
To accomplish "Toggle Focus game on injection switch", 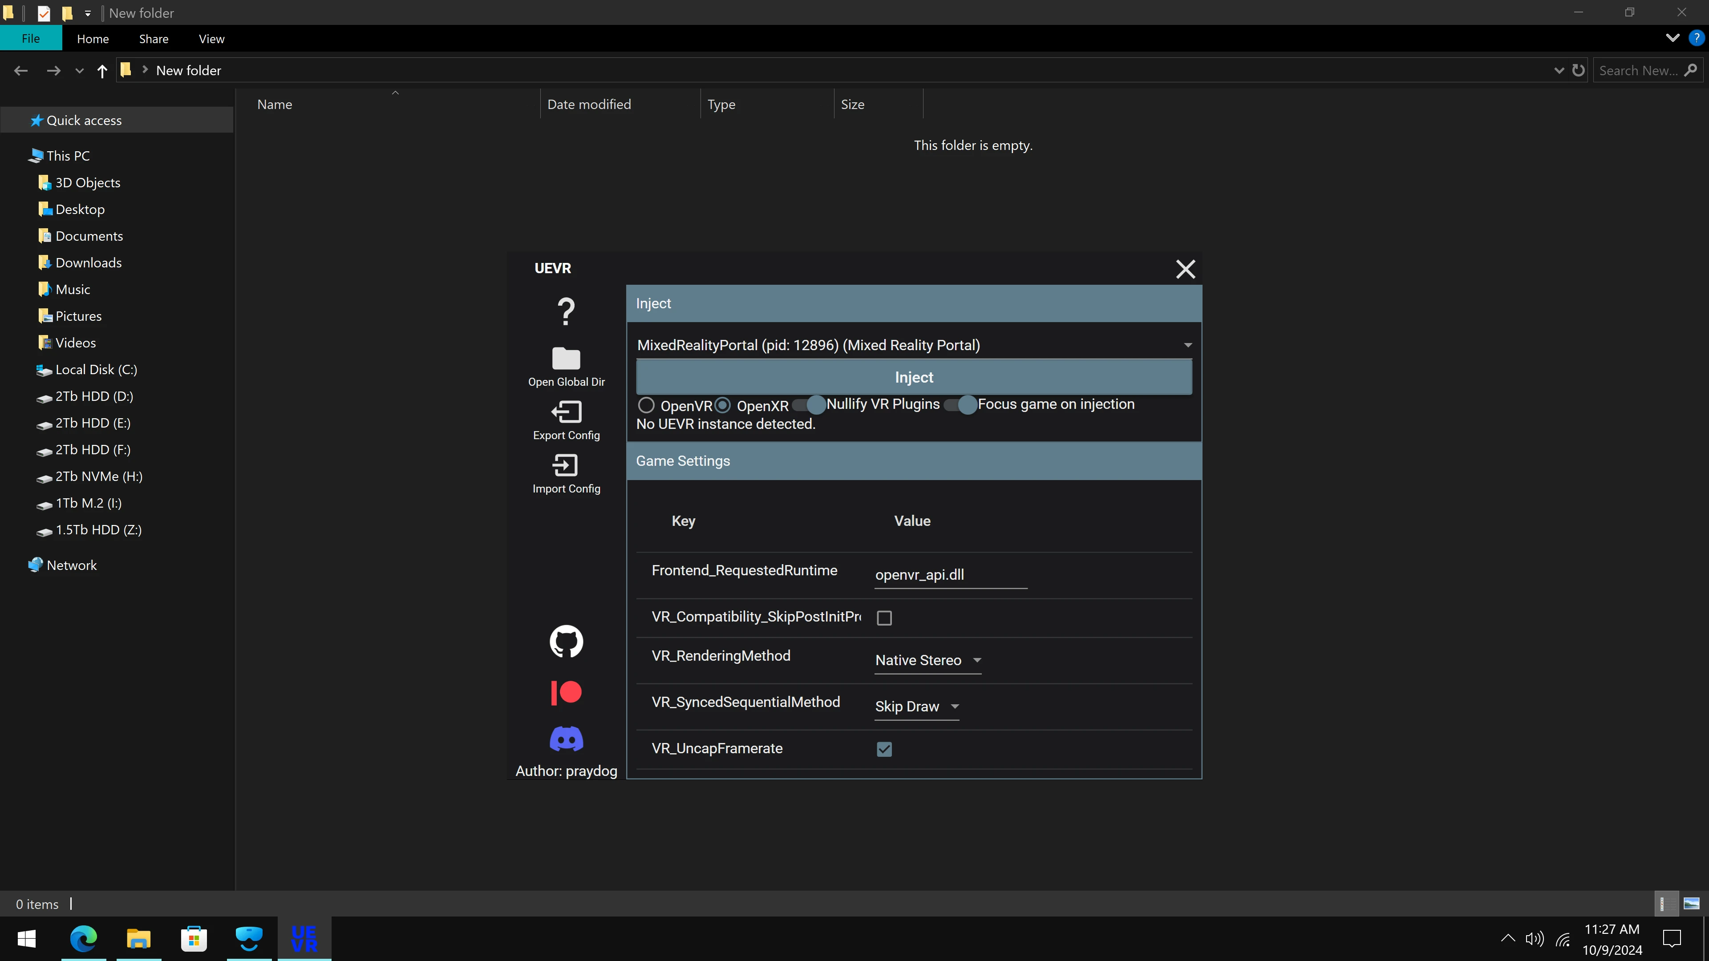I will point(961,404).
